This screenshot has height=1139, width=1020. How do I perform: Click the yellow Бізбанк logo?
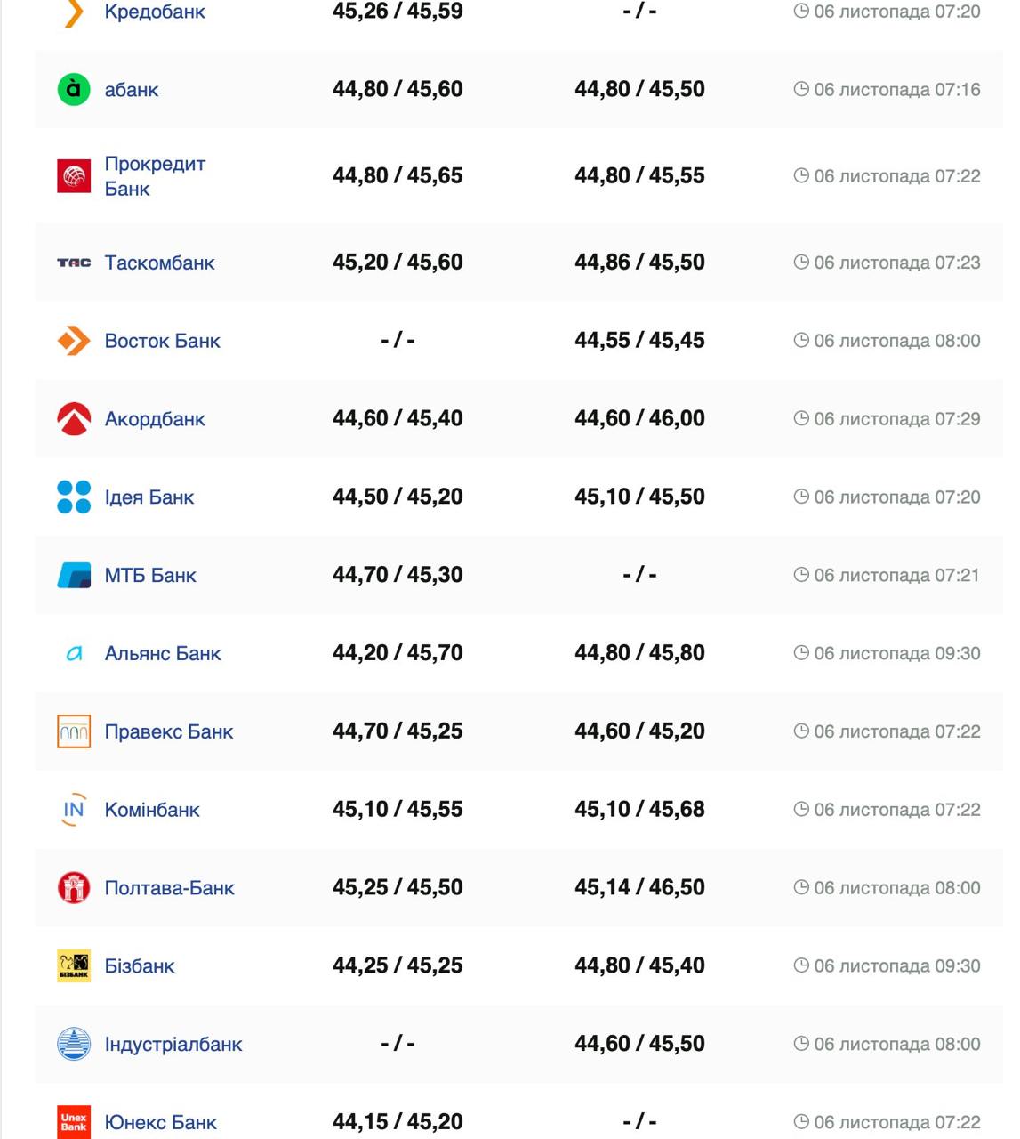pos(74,965)
